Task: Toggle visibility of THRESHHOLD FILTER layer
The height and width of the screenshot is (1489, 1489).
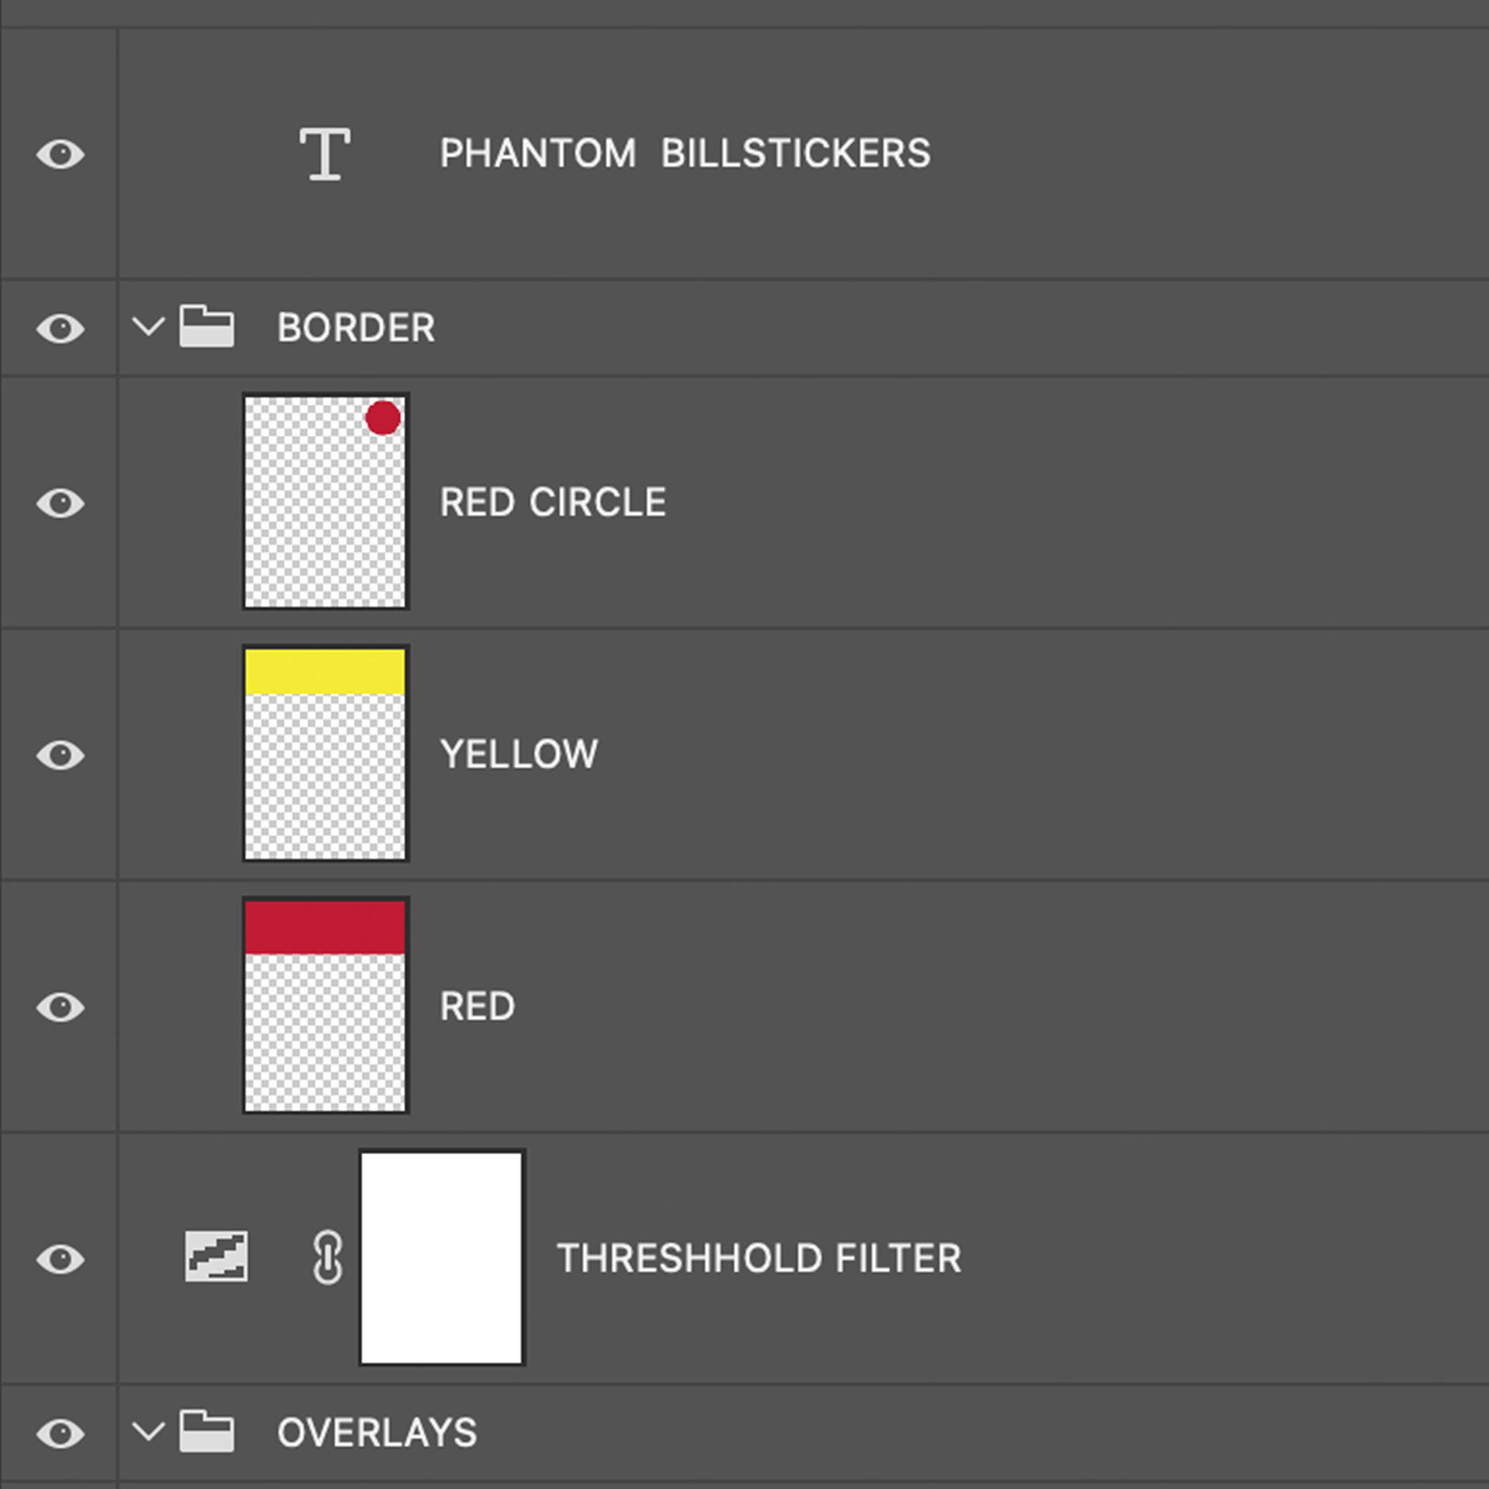Action: coord(60,1259)
